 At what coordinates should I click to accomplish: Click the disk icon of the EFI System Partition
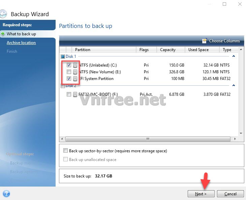click(x=75, y=79)
